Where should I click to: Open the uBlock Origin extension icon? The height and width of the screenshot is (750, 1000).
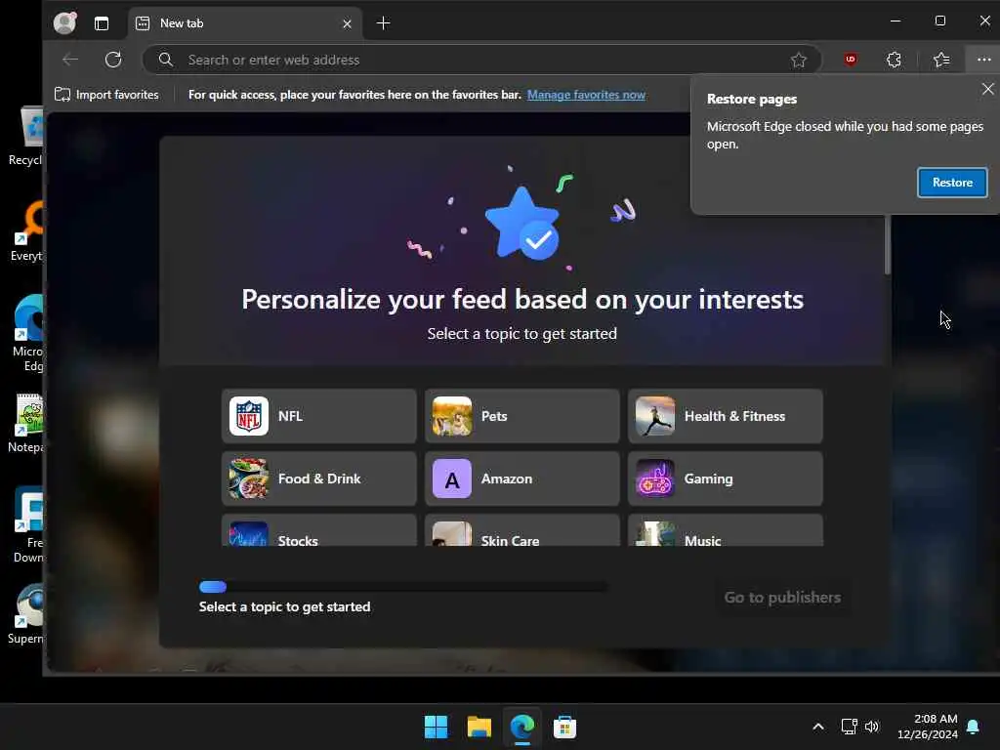pos(851,60)
